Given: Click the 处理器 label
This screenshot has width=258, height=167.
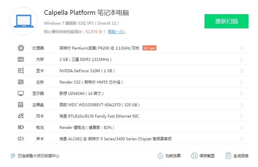Looking at the screenshot, I should (x=38, y=48).
